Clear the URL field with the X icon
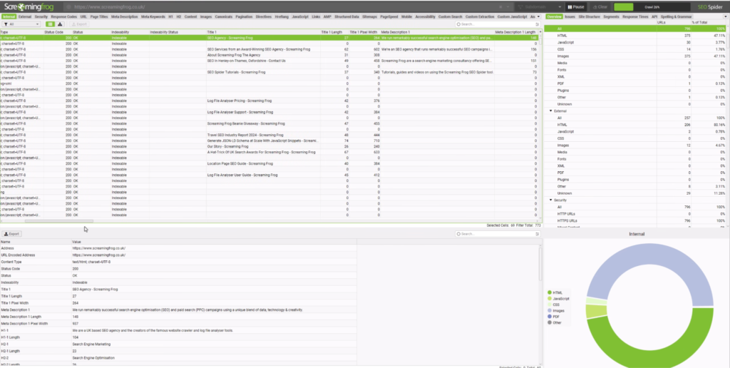The width and height of the screenshot is (730, 368). click(501, 7)
